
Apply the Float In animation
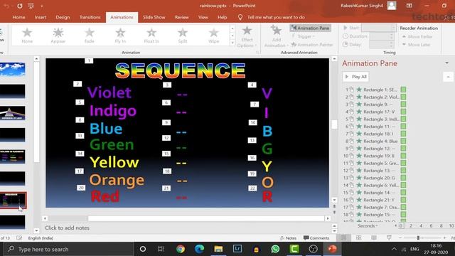click(x=151, y=36)
